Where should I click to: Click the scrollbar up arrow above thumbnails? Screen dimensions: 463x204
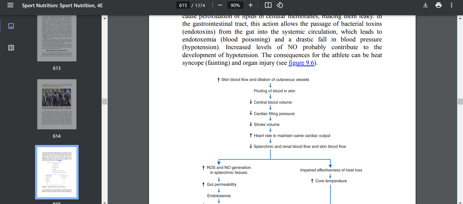coord(104,19)
